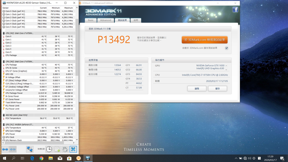Screen dimensions: 288x162
Task: Click the Current column header in HWiNFO
Action: [x=40, y=8]
